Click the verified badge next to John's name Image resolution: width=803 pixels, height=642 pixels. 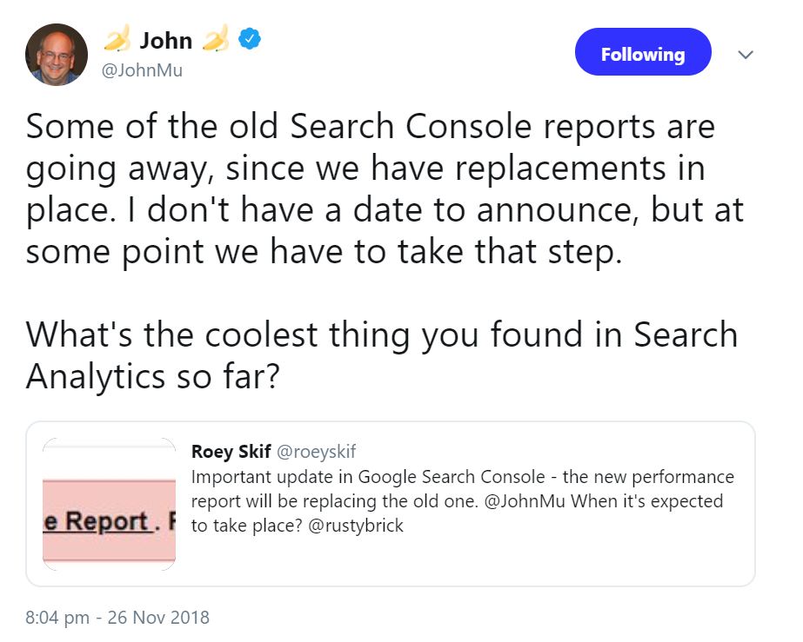249,38
